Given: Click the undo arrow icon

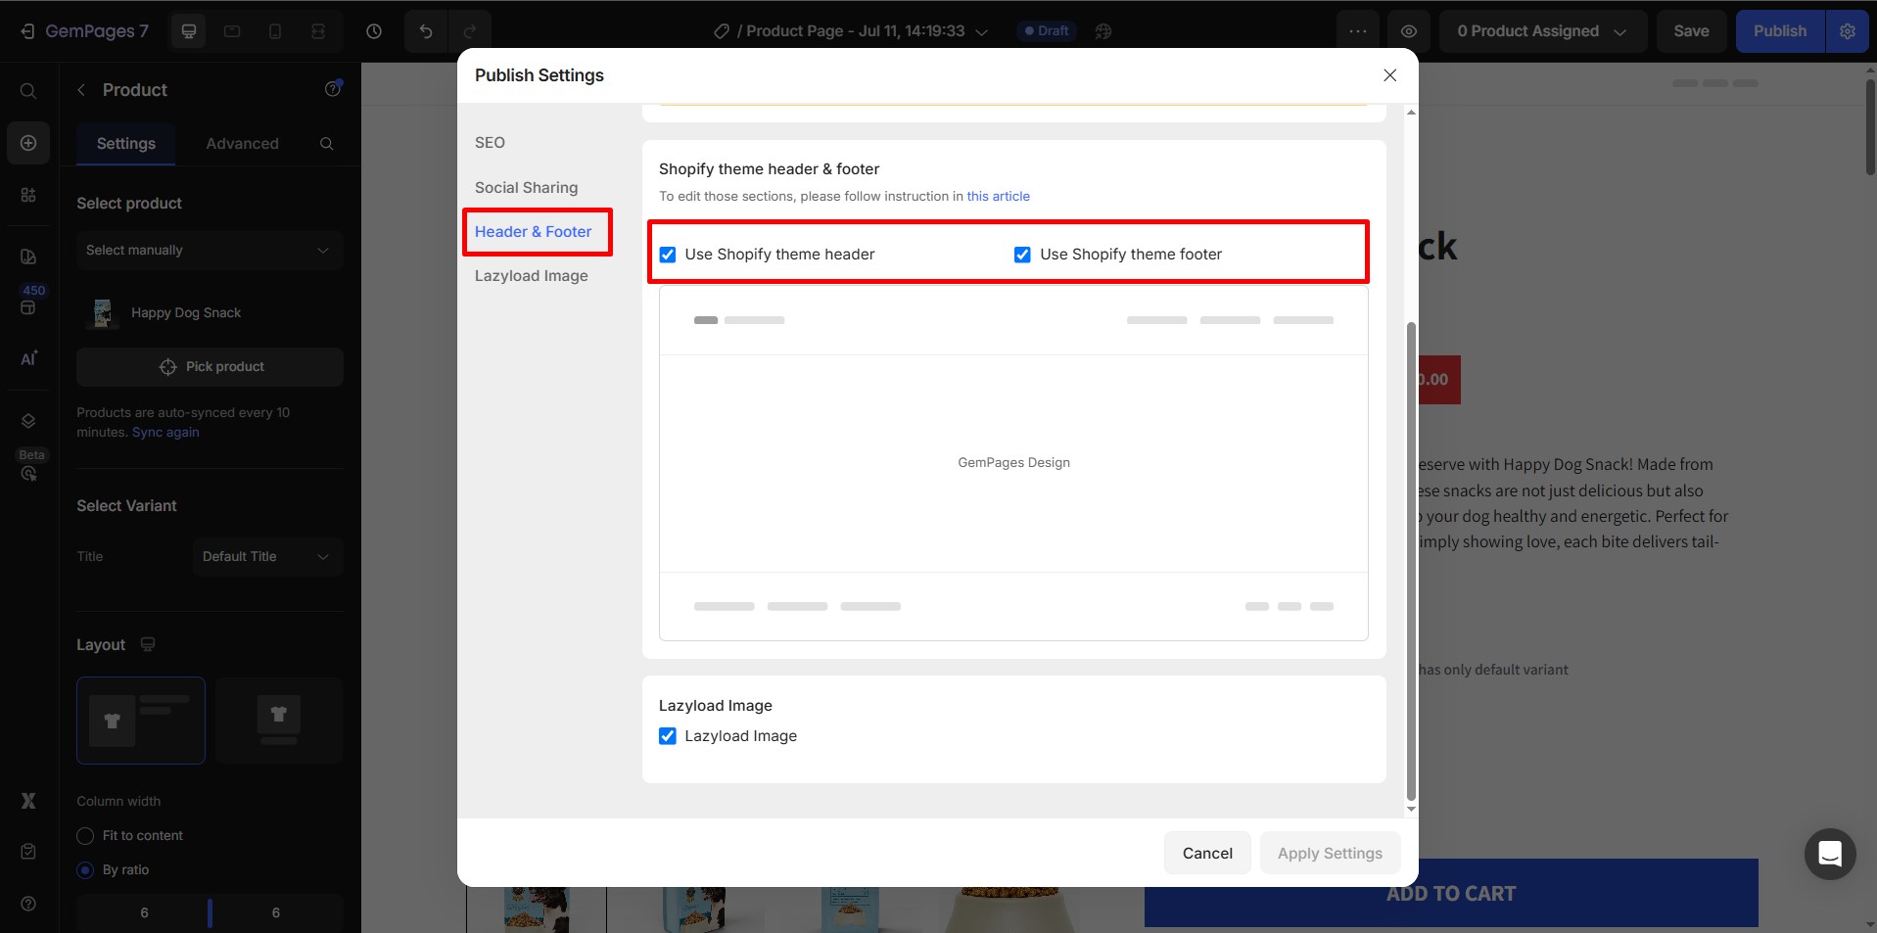Looking at the screenshot, I should pyautogui.click(x=425, y=31).
